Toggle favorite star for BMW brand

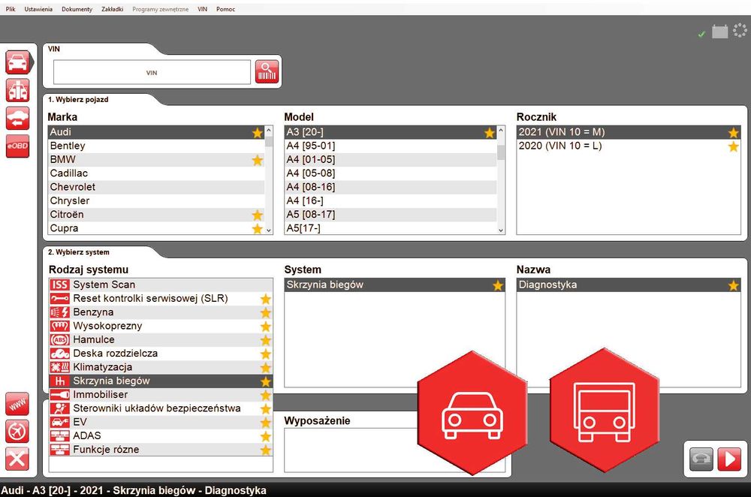click(257, 160)
